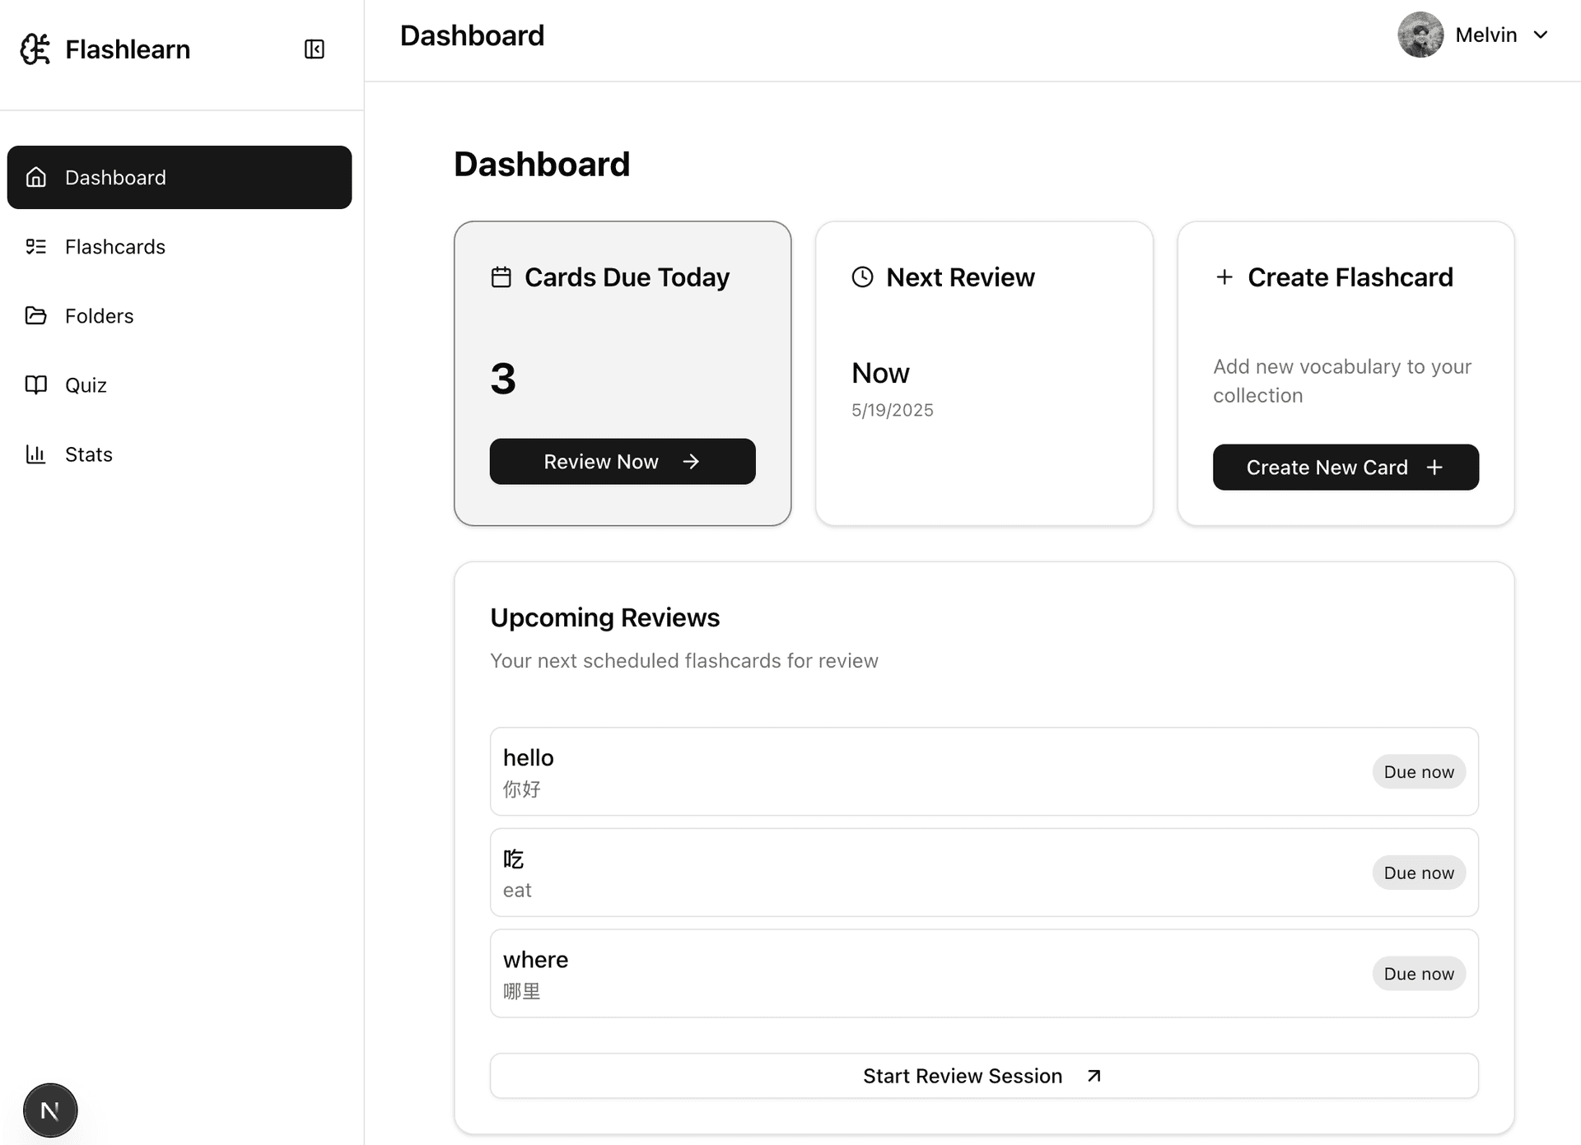
Task: Click Start Review Session button
Action: click(983, 1076)
